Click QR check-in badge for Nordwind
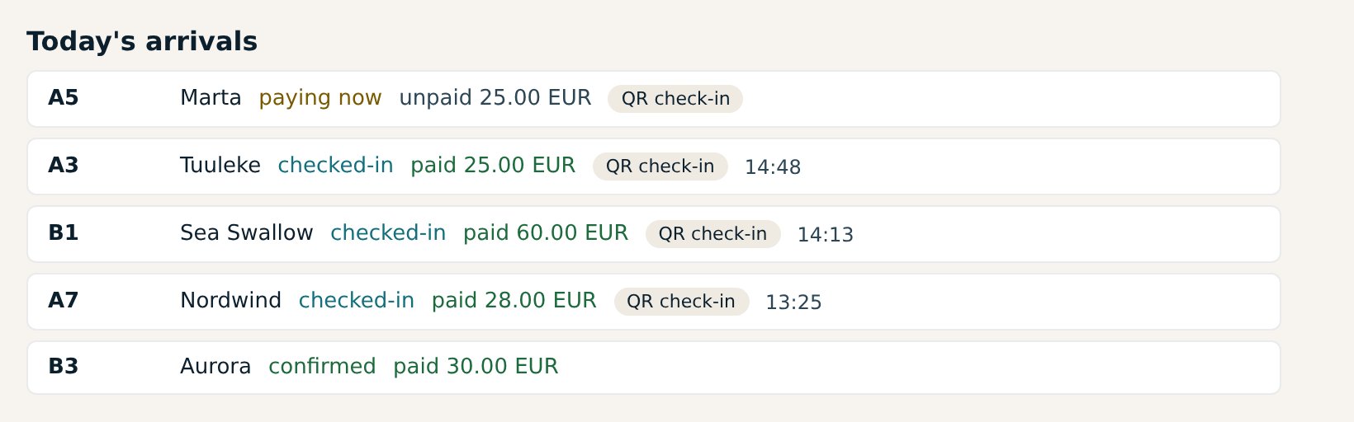1354x422 pixels. 681,302
